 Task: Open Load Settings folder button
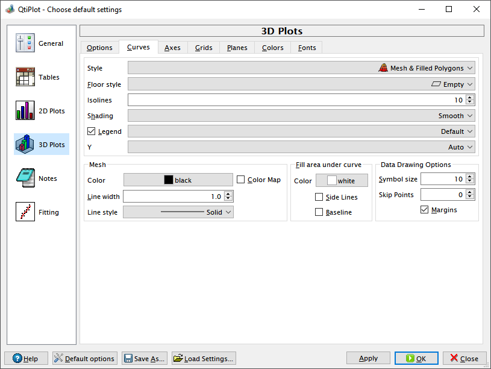[x=204, y=358]
